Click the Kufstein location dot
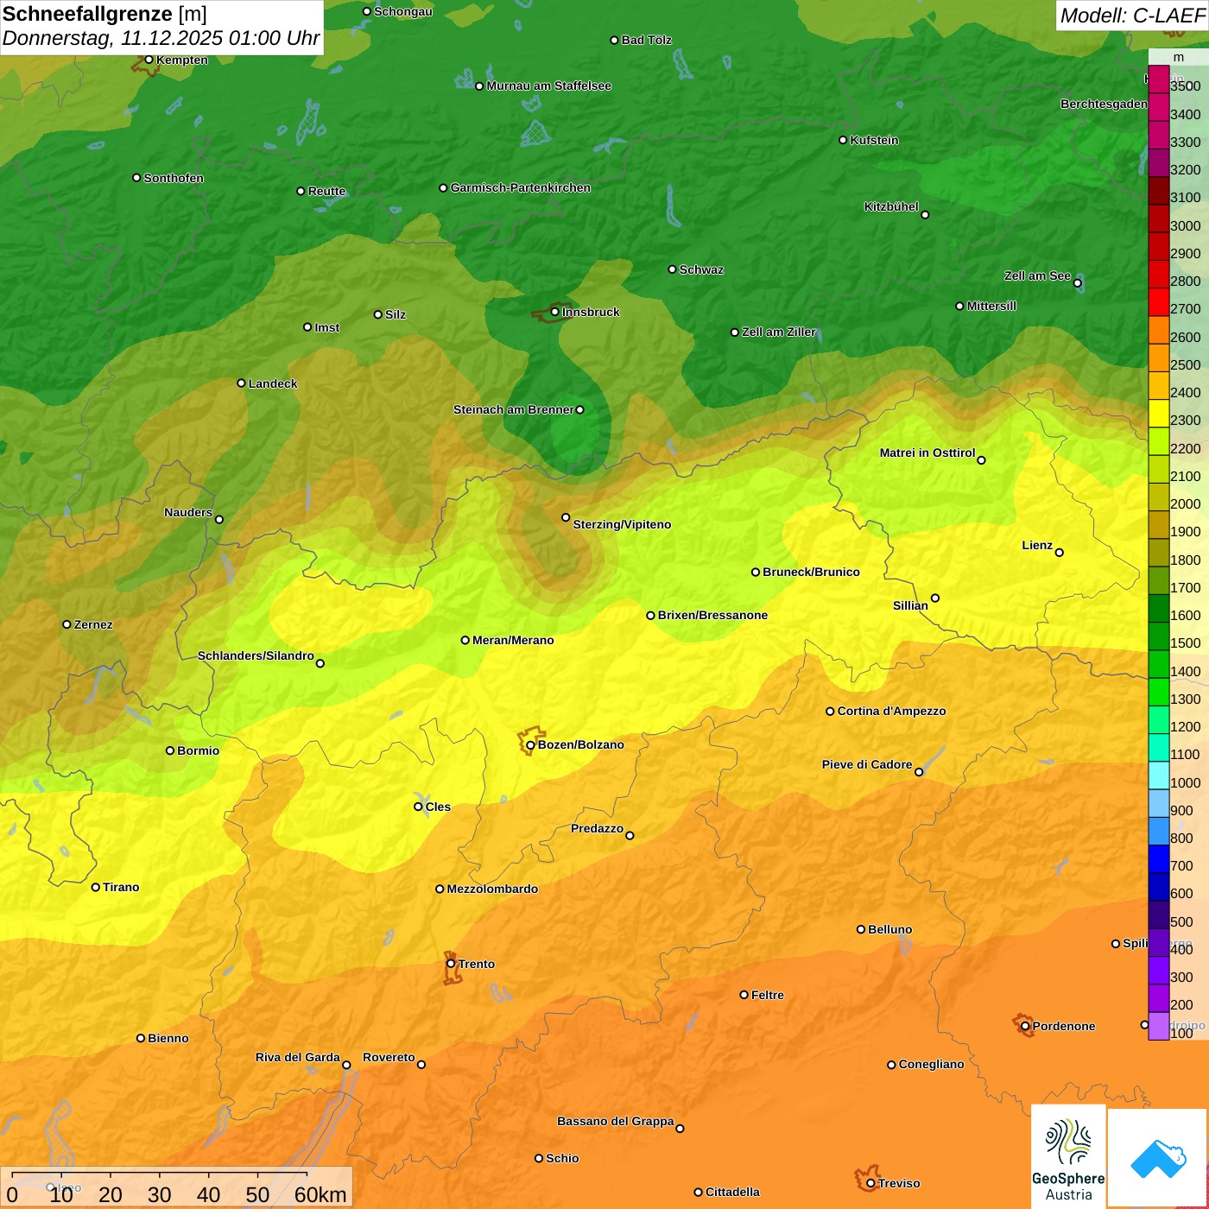This screenshot has height=1209, width=1209. point(843,140)
